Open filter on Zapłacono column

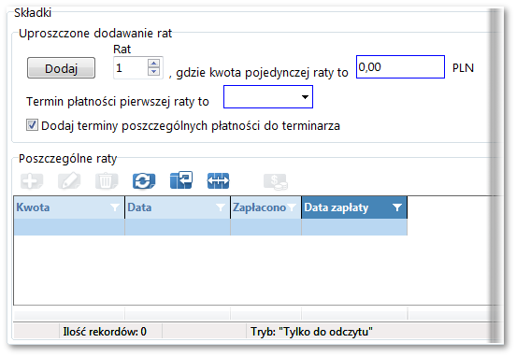coord(292,207)
